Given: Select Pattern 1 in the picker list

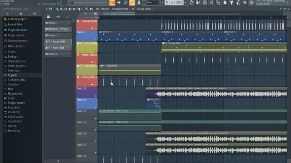Looking at the screenshot, I should click(x=58, y=23).
